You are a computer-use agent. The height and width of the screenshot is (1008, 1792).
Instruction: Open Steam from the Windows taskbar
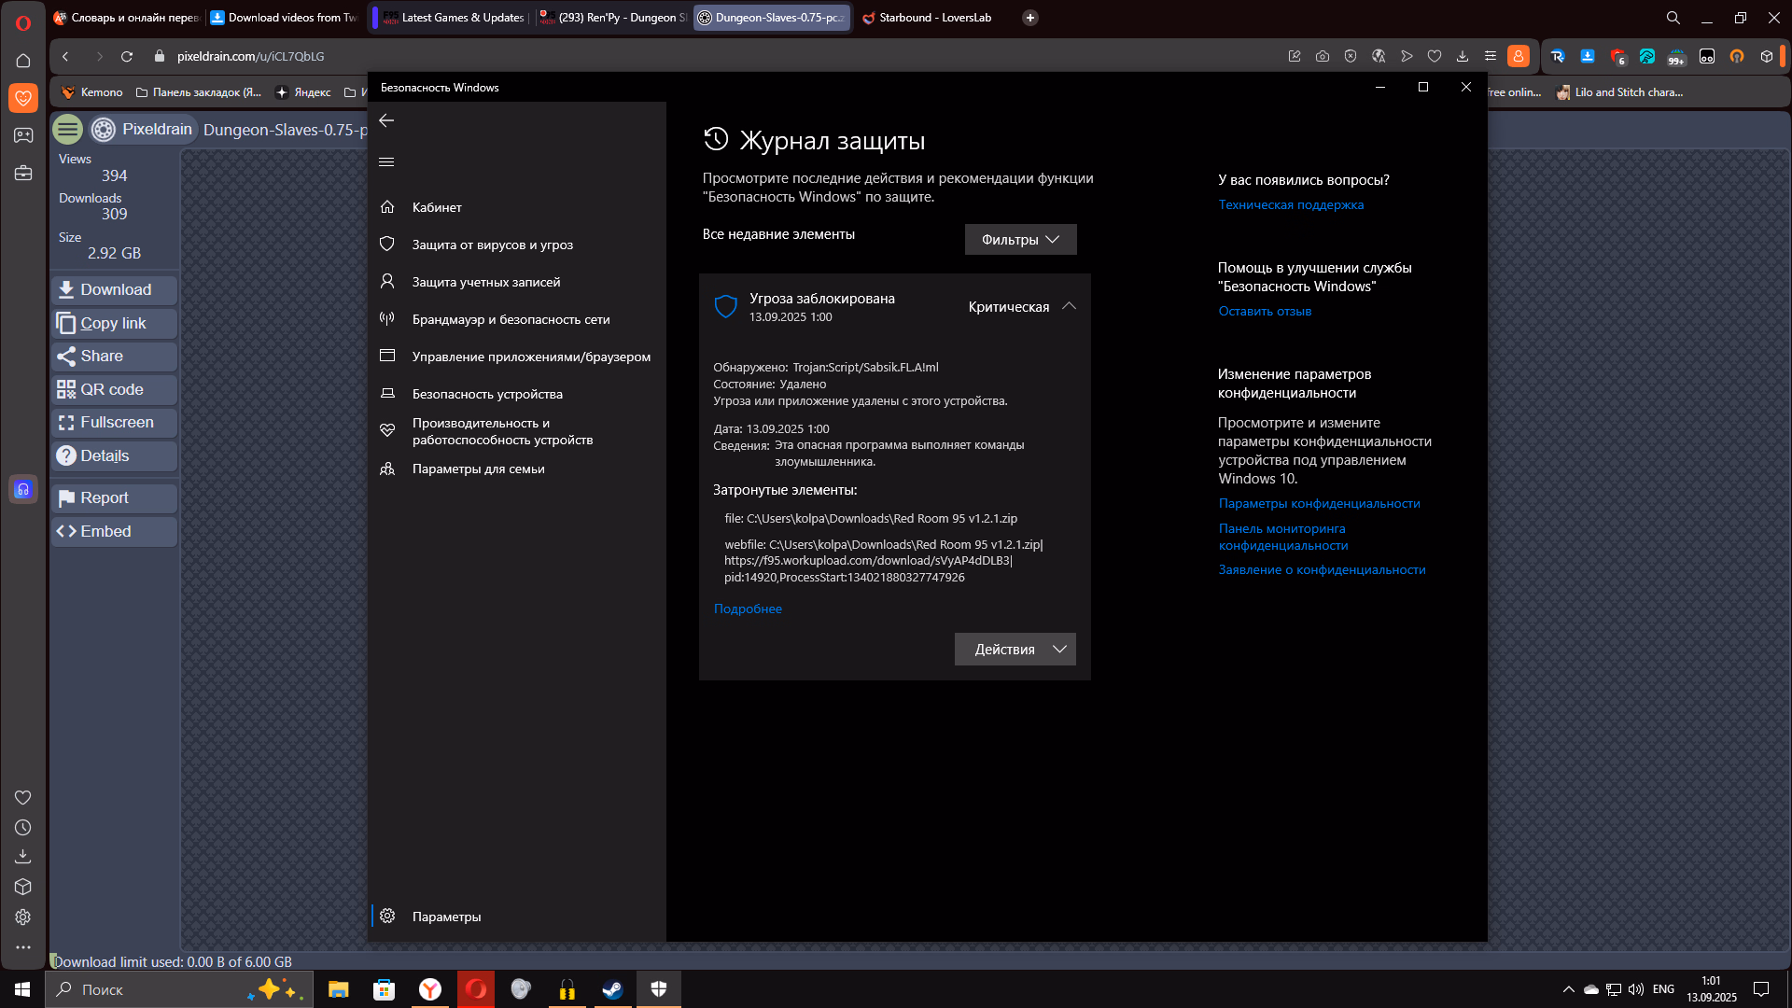(612, 989)
